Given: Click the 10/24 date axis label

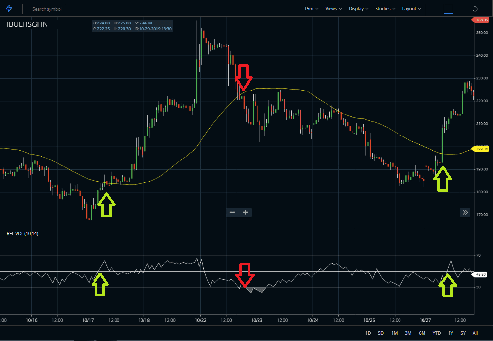Looking at the screenshot, I should pos(312,320).
